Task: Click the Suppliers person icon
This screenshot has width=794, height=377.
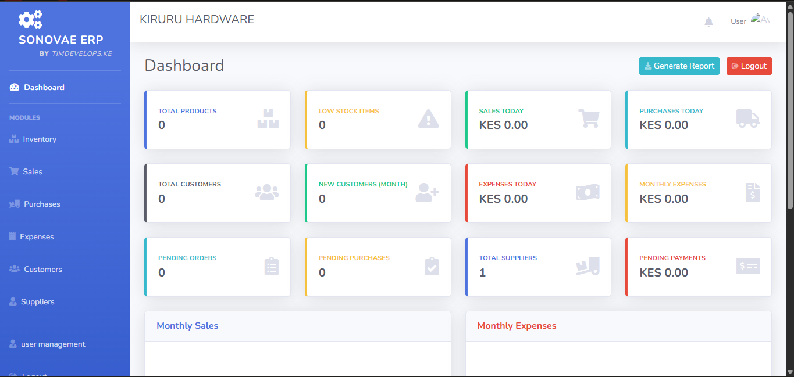Action: tap(12, 301)
